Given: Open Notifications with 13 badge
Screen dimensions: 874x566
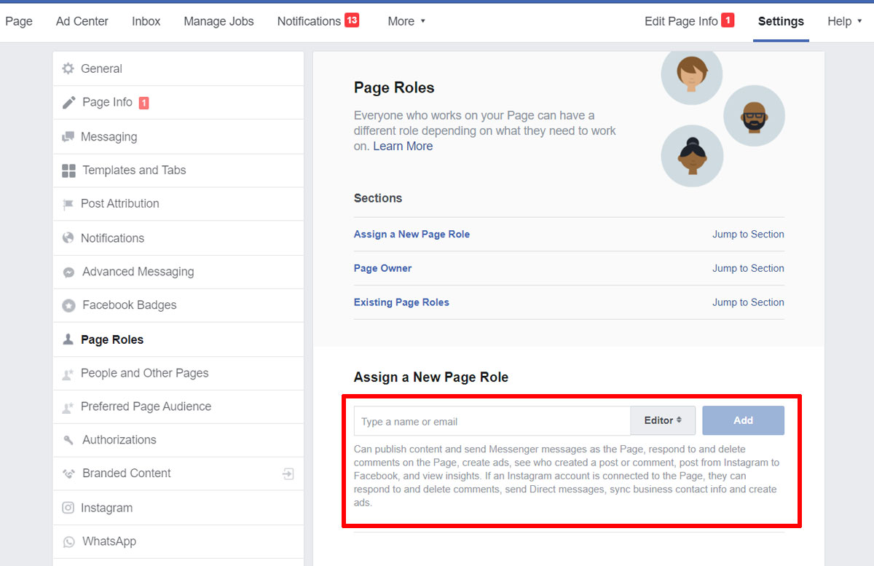Looking at the screenshot, I should [318, 21].
